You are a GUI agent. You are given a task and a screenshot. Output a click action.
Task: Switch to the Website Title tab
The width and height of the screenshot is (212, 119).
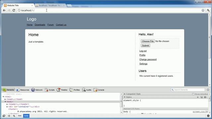(x=19, y=5)
